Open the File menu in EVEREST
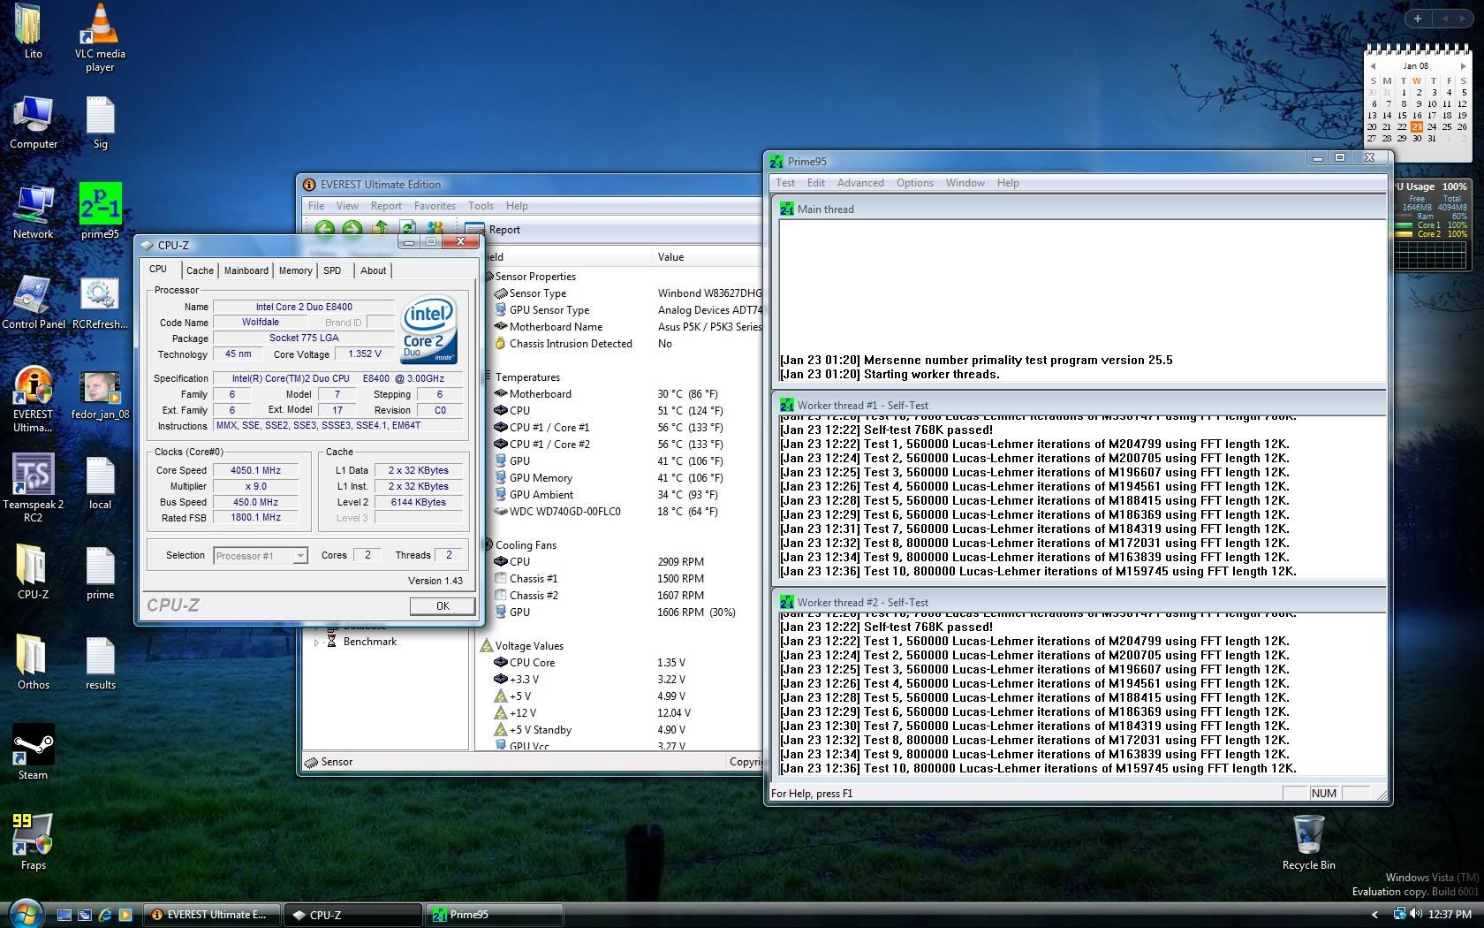Screen dimensions: 1484x928 315,206
